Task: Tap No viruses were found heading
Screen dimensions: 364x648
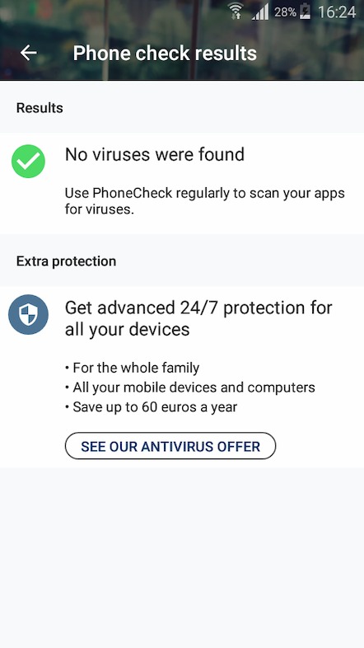Action: point(155,154)
